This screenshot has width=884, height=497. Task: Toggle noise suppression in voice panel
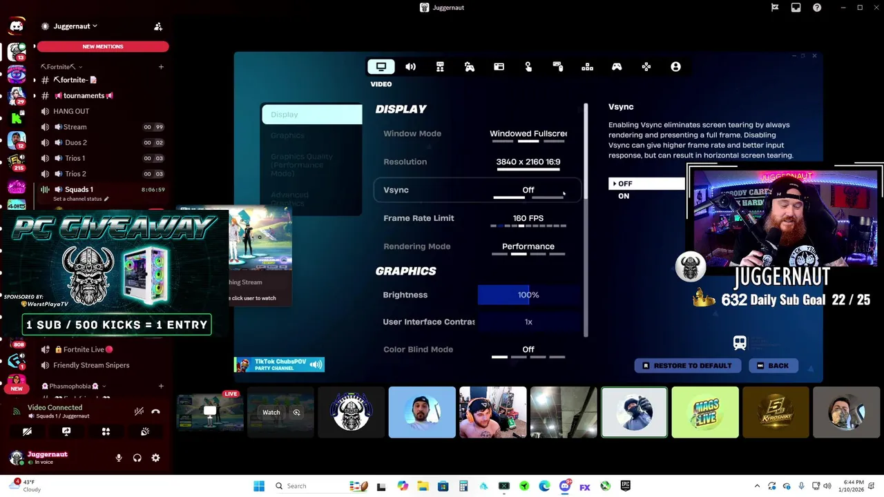point(139,411)
